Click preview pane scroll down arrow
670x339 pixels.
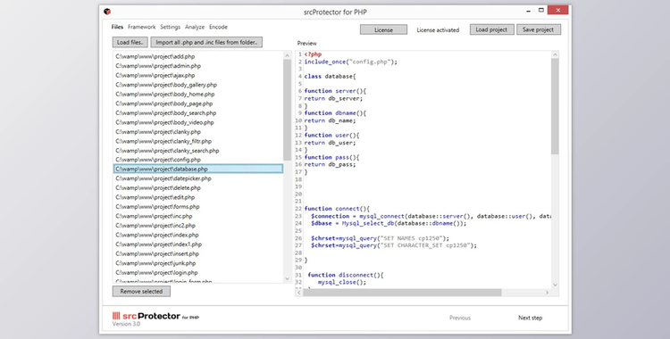pos(555,285)
